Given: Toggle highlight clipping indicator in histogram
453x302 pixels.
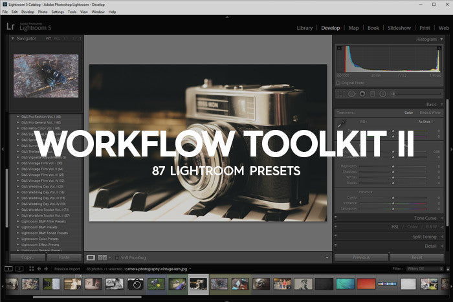Looking at the screenshot, I should click(439, 48).
